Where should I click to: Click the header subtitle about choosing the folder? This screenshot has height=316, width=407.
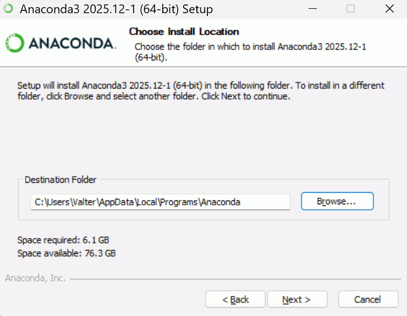tap(250, 52)
